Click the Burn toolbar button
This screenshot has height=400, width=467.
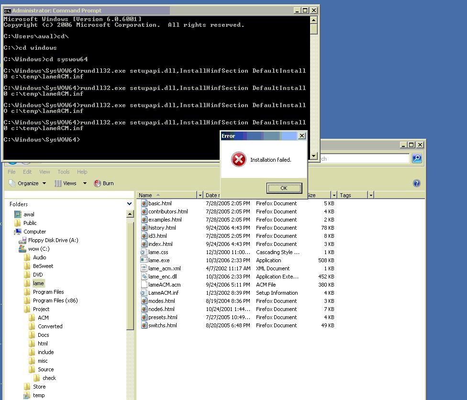tap(104, 183)
